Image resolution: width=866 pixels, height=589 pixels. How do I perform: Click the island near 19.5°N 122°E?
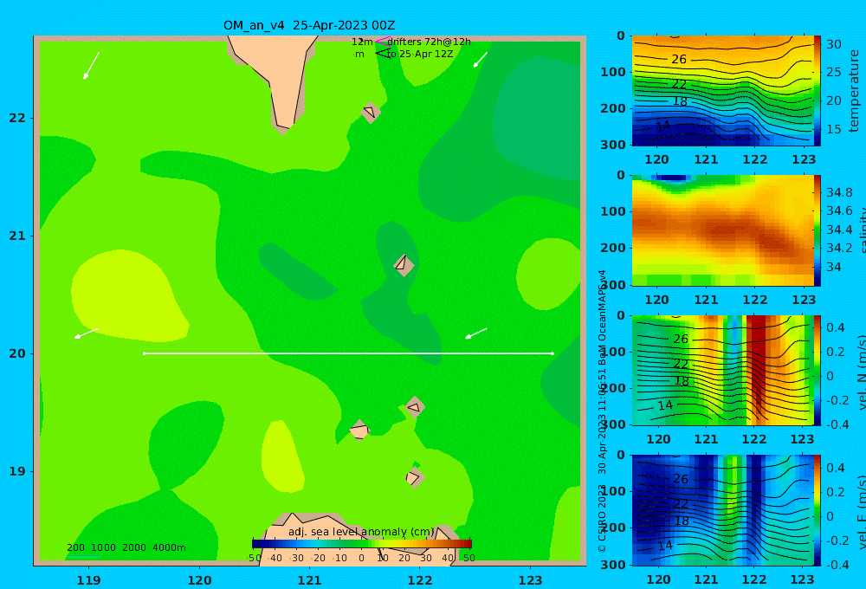coord(415,407)
